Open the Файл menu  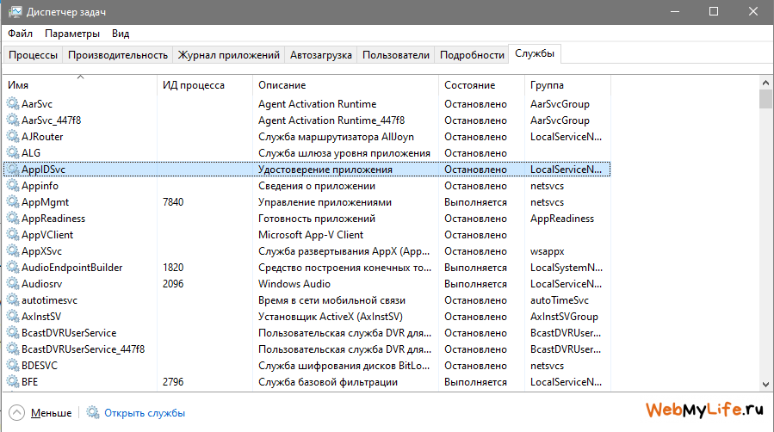(21, 34)
